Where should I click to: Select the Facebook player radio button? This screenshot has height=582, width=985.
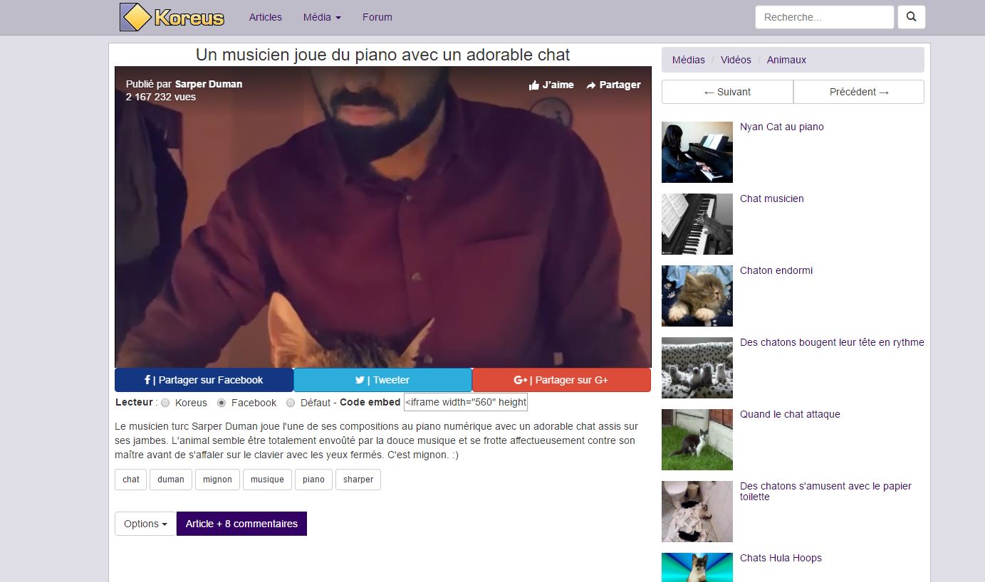click(x=222, y=403)
